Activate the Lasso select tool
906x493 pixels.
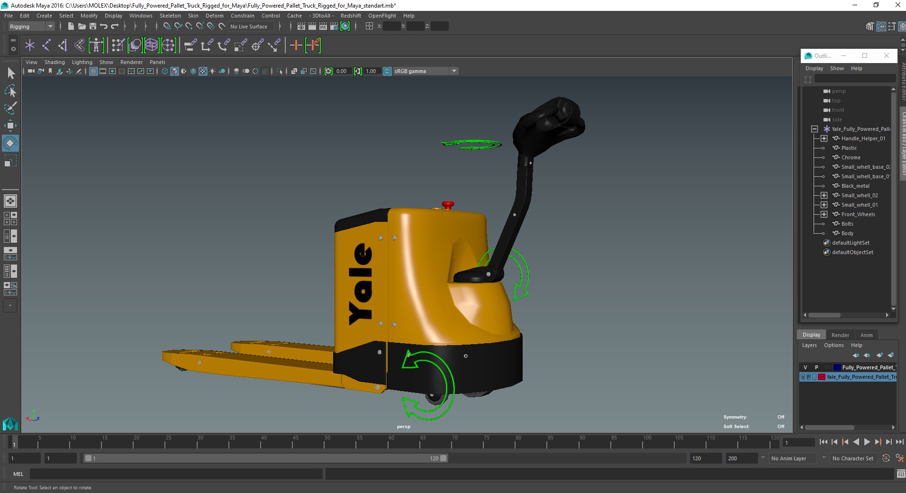(x=10, y=91)
